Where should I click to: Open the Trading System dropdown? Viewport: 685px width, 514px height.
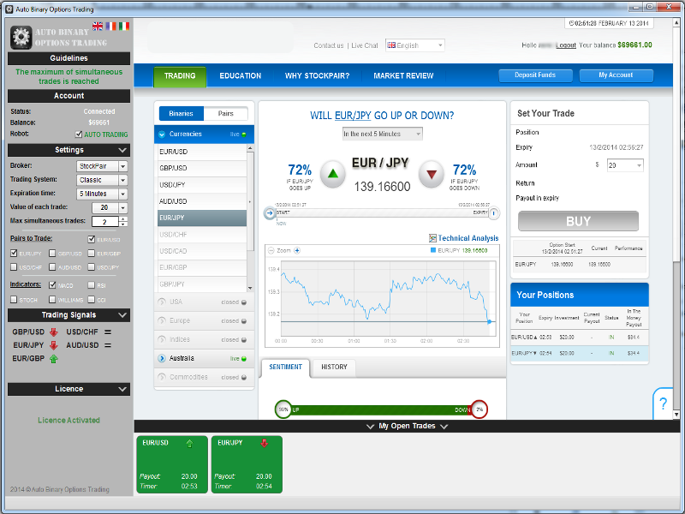102,180
